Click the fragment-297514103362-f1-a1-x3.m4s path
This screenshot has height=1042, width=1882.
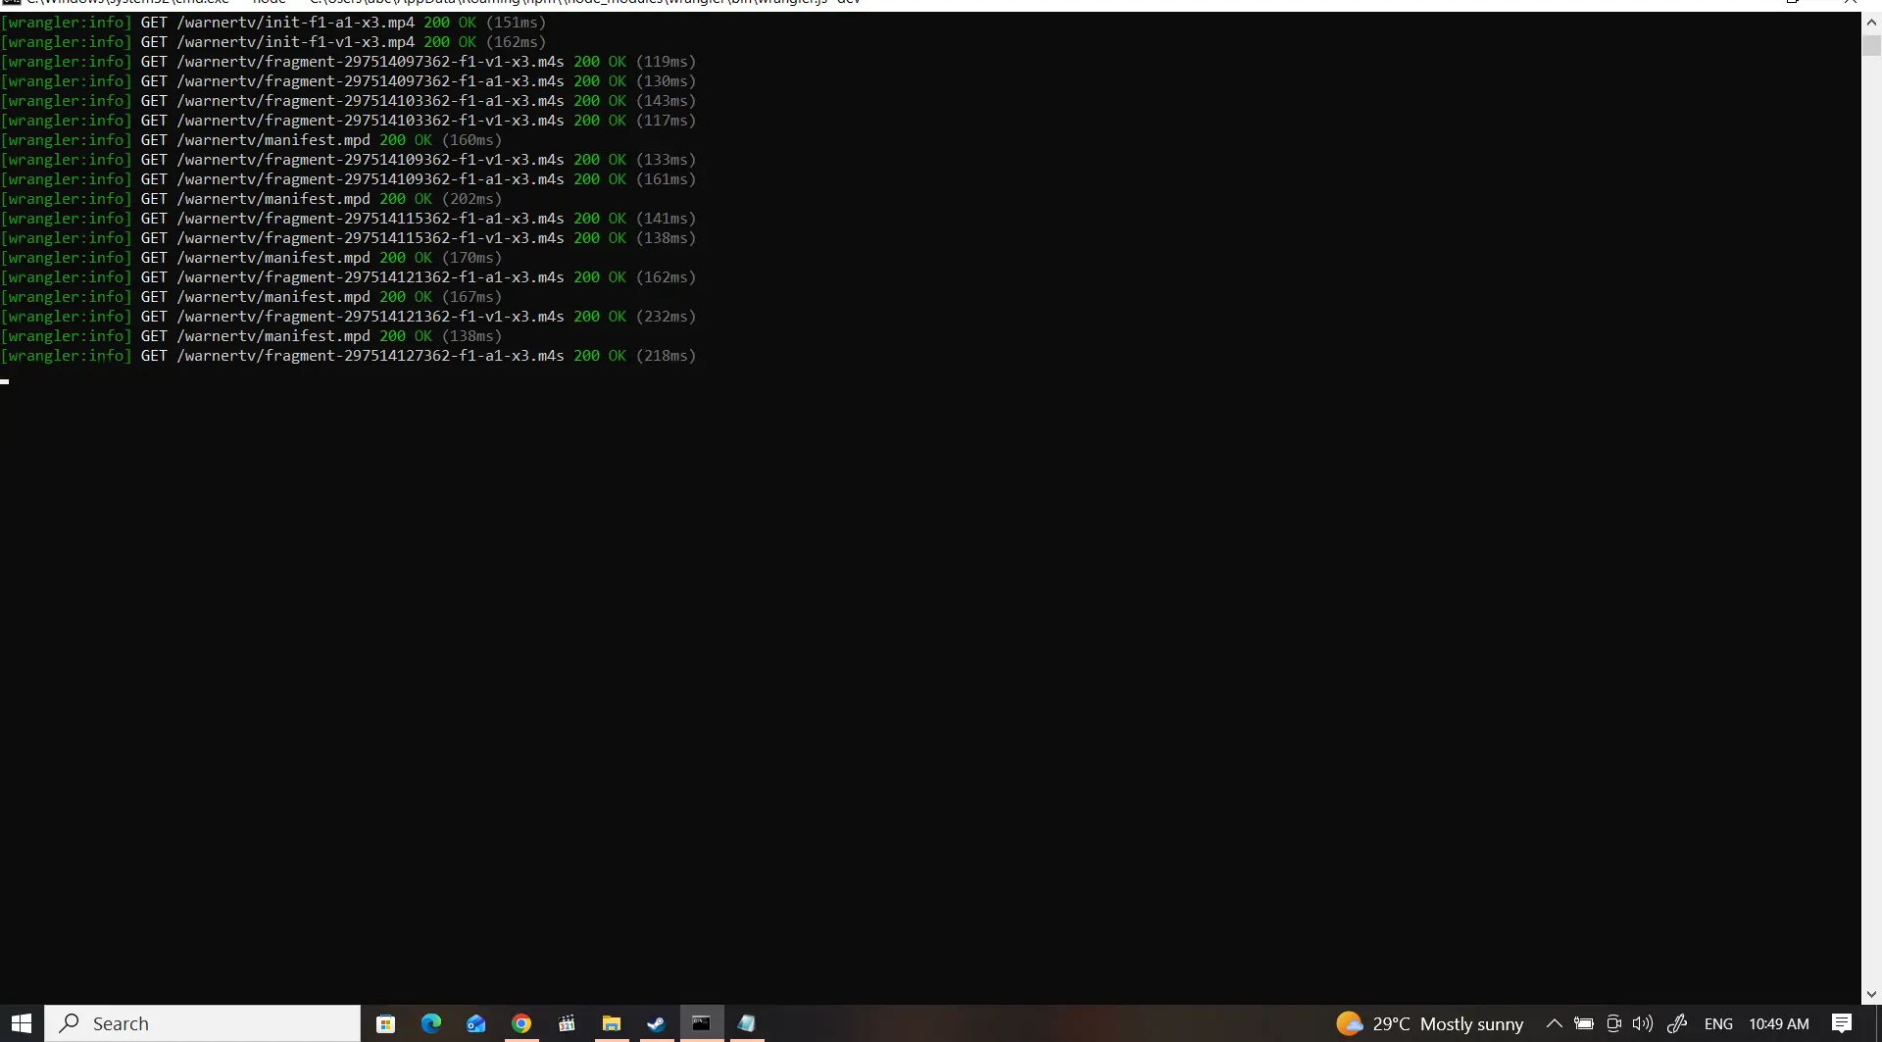click(371, 100)
